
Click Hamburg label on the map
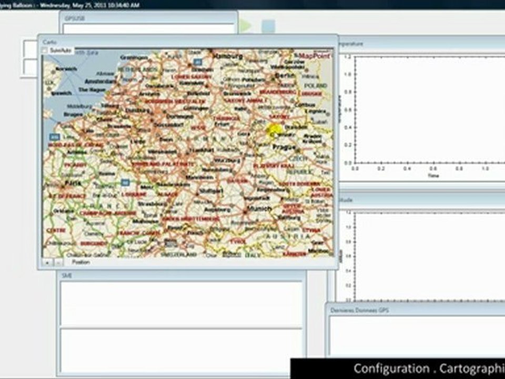[228, 56]
